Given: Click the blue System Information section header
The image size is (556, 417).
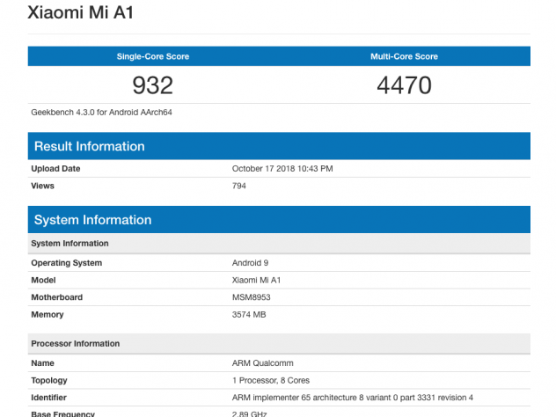Looking at the screenshot, I should [x=92, y=220].
